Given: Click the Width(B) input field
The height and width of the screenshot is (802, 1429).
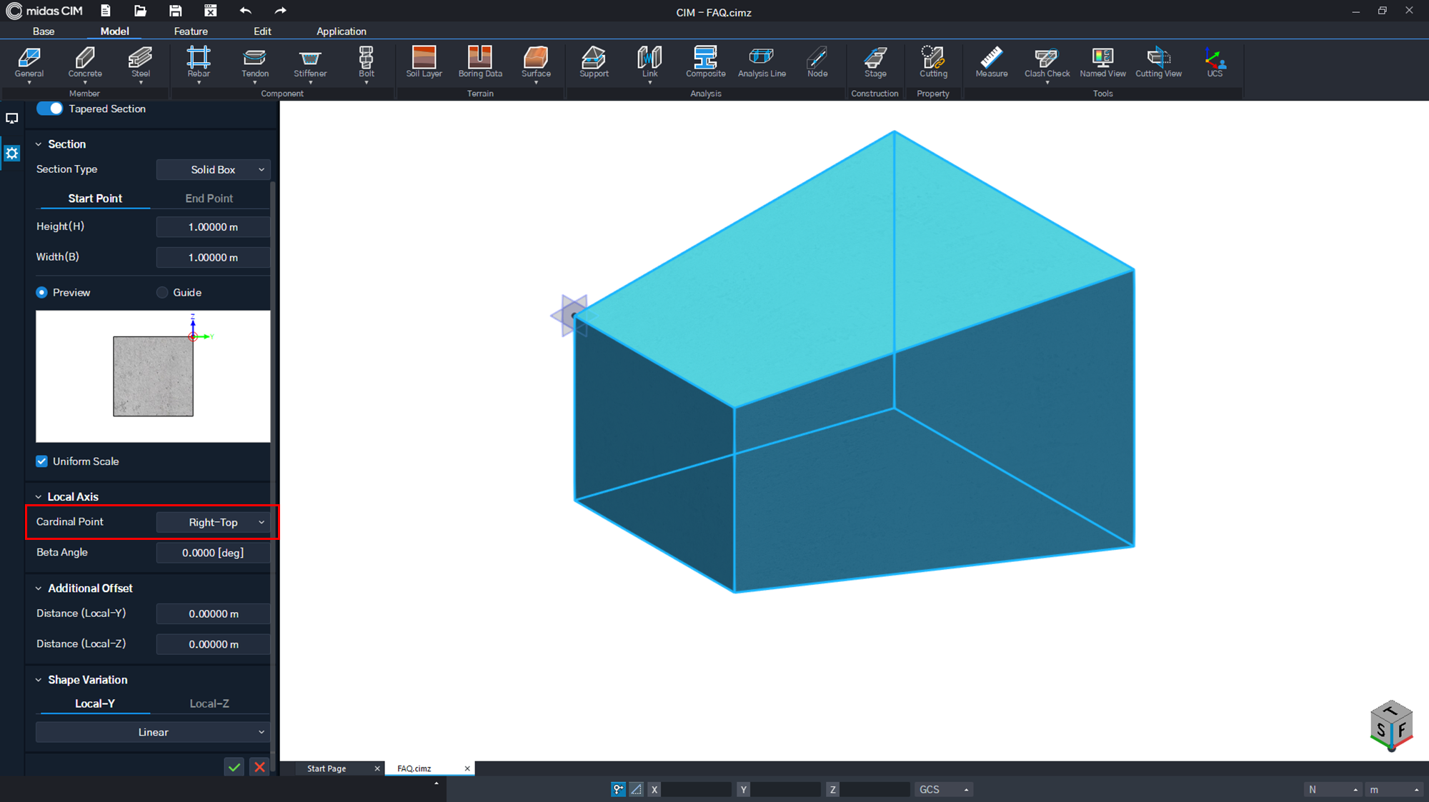Looking at the screenshot, I should (213, 257).
